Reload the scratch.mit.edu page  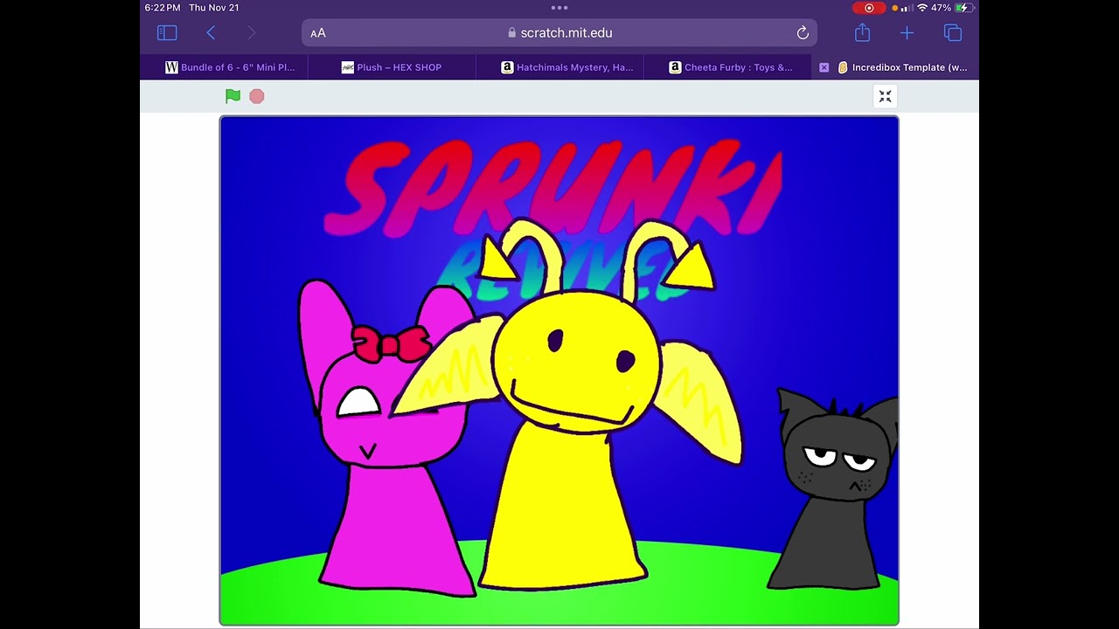(x=803, y=33)
